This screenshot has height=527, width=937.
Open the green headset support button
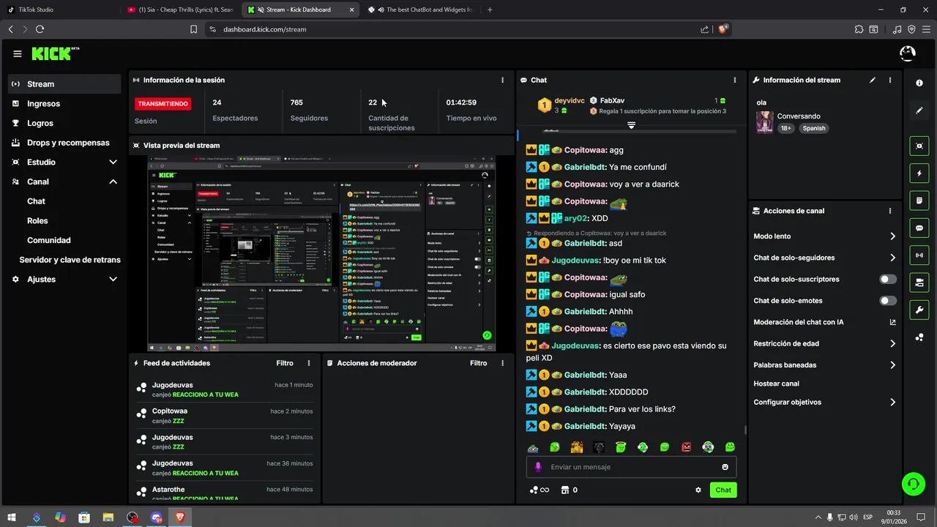tap(913, 483)
